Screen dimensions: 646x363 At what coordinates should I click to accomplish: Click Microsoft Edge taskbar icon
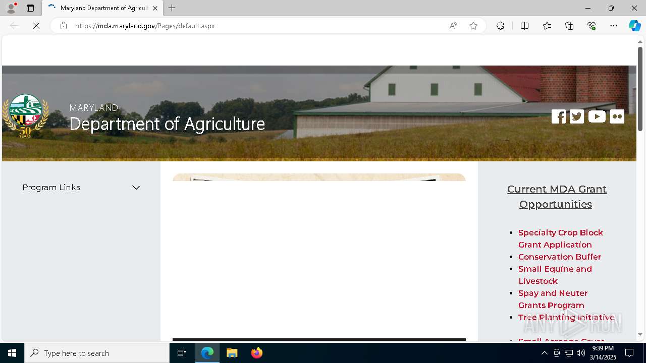pos(207,353)
